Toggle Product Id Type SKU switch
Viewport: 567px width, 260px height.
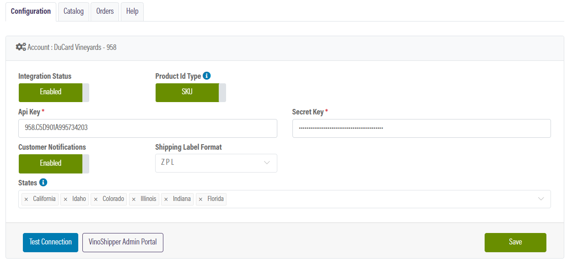190,92
